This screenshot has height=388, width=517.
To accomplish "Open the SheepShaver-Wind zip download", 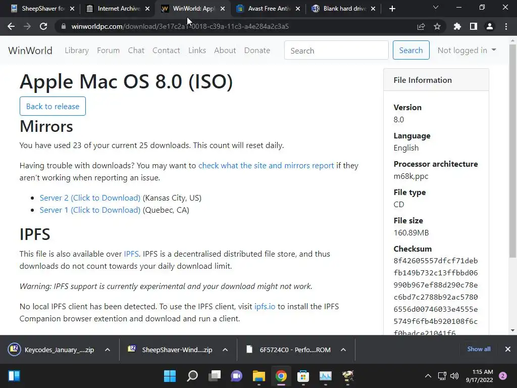I will pyautogui.click(x=171, y=350).
